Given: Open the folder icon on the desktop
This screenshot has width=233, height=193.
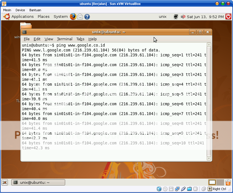Looking at the screenshot, I should click(26, 26).
